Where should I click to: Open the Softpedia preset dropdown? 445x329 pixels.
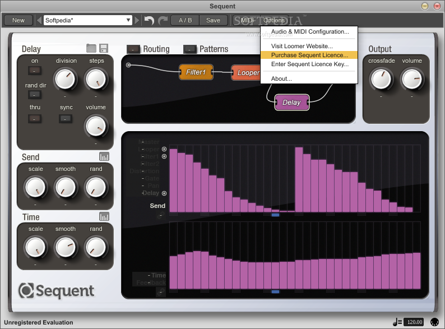coord(87,20)
